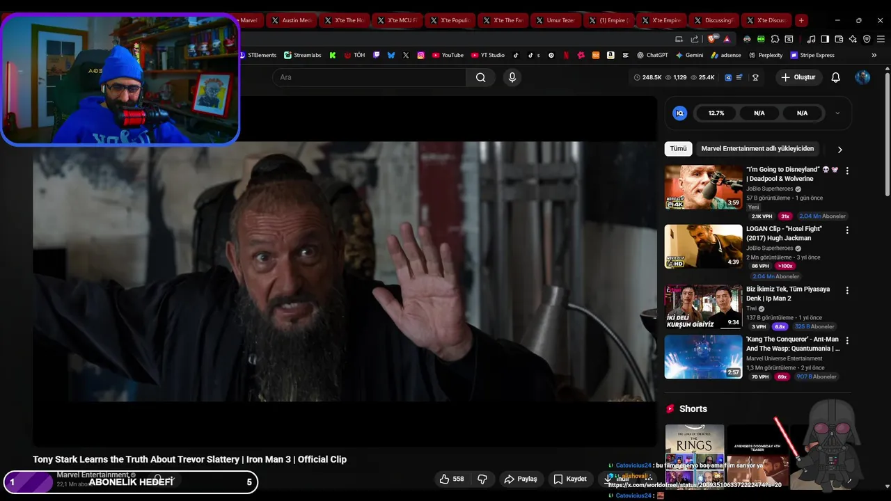Click the vidIQ logo icon
The image size is (891, 501).
click(680, 113)
